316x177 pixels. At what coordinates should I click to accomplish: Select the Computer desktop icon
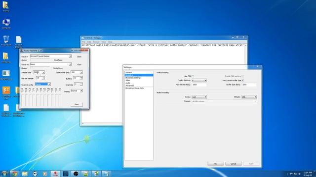6,24
